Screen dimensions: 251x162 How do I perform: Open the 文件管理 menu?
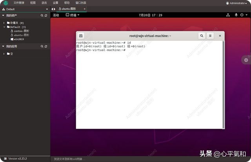coord(19,3)
